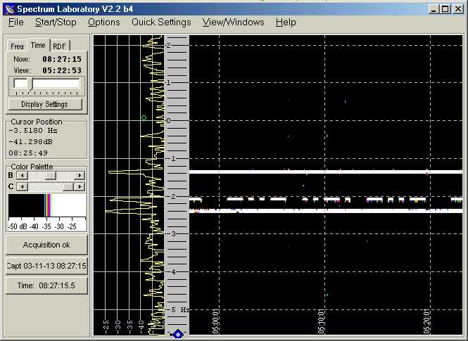
Task: Click left arrow of contrast C scrollbar
Action: click(22, 186)
